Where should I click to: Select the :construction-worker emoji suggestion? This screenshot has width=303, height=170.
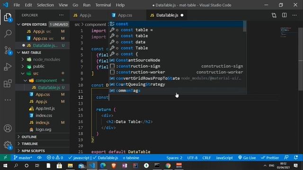coord(176,72)
